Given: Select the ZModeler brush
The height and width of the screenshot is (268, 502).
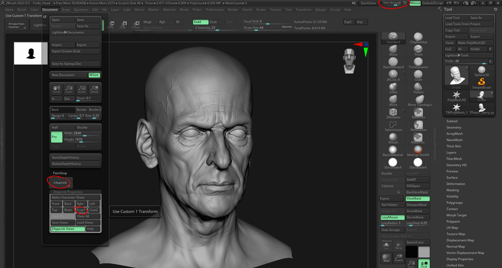Looking at the screenshot, I should click(x=393, y=113).
